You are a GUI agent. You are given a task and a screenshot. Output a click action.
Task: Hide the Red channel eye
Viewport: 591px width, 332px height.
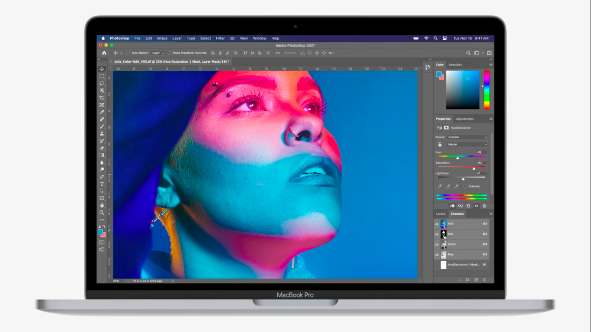pyautogui.click(x=437, y=234)
